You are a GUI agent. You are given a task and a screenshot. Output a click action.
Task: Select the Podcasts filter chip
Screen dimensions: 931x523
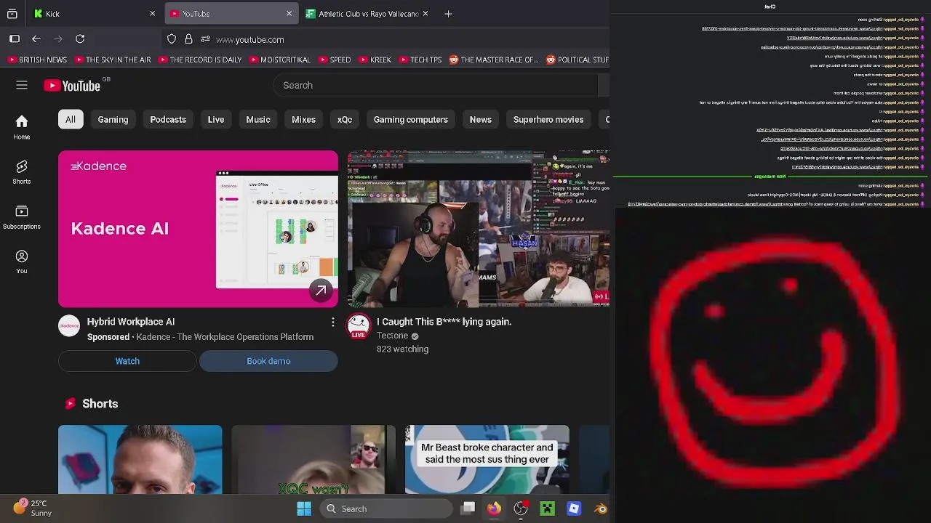168,120
